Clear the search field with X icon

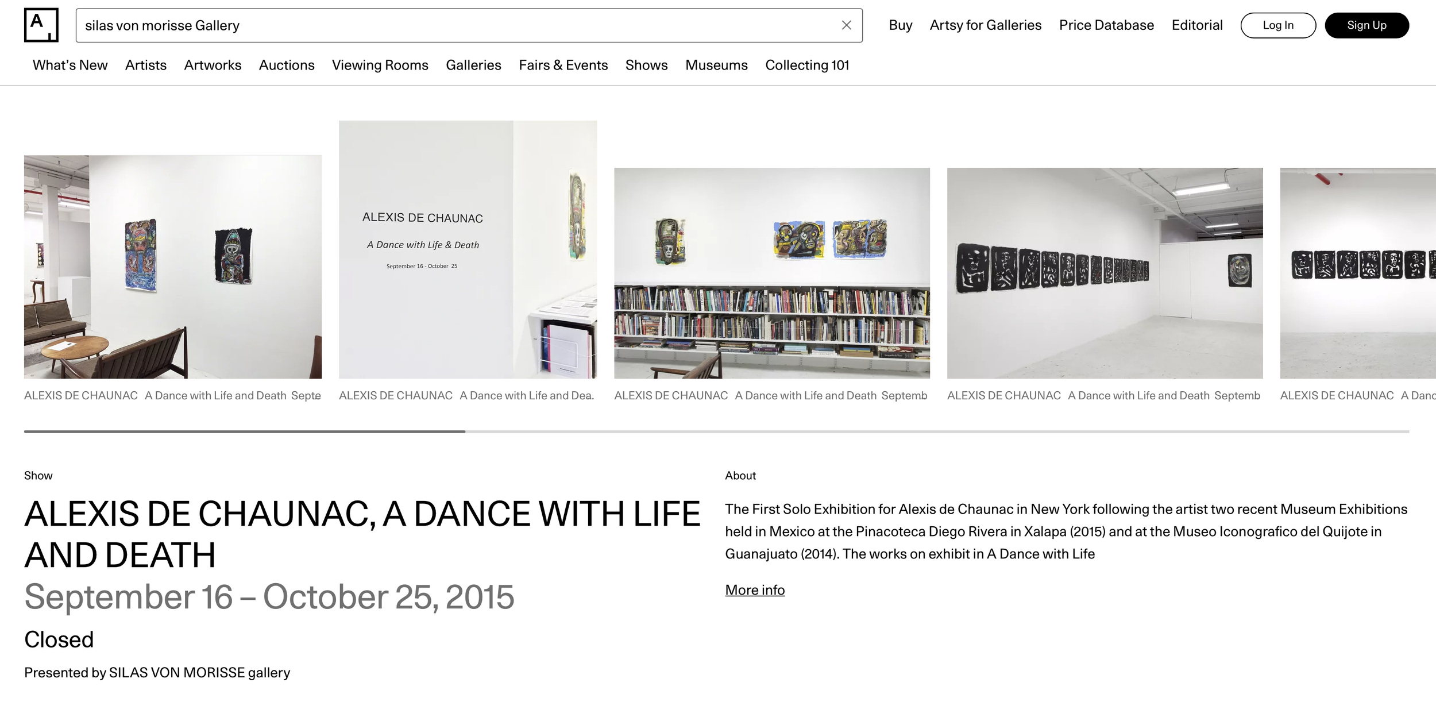coord(846,25)
